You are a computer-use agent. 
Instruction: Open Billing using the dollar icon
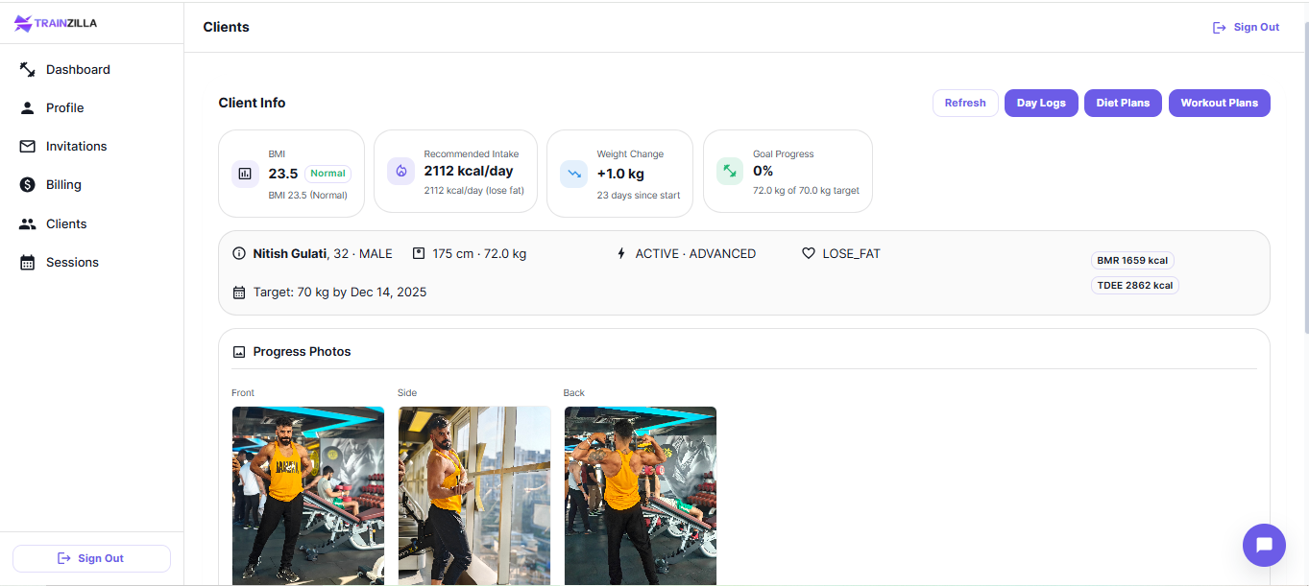pyautogui.click(x=27, y=184)
